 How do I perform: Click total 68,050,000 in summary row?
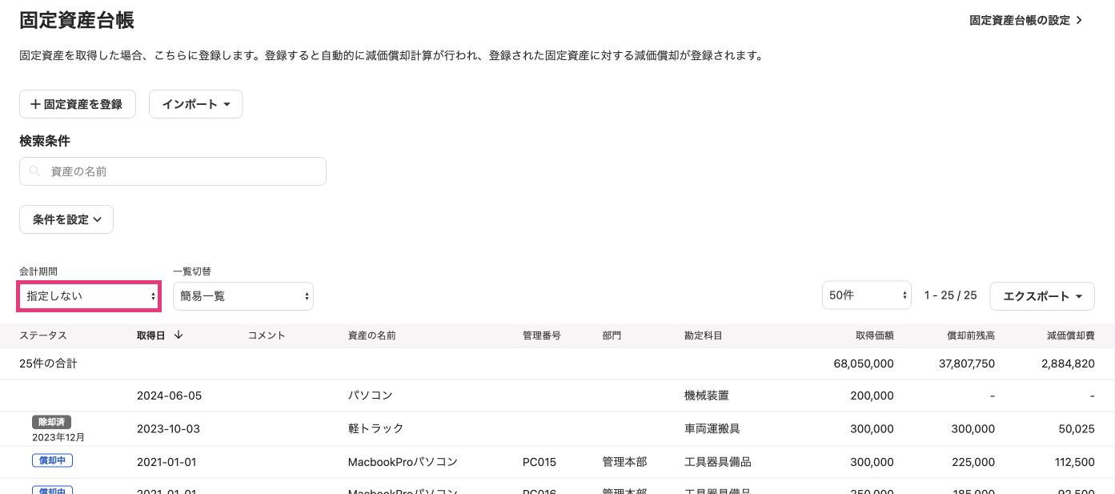click(864, 363)
